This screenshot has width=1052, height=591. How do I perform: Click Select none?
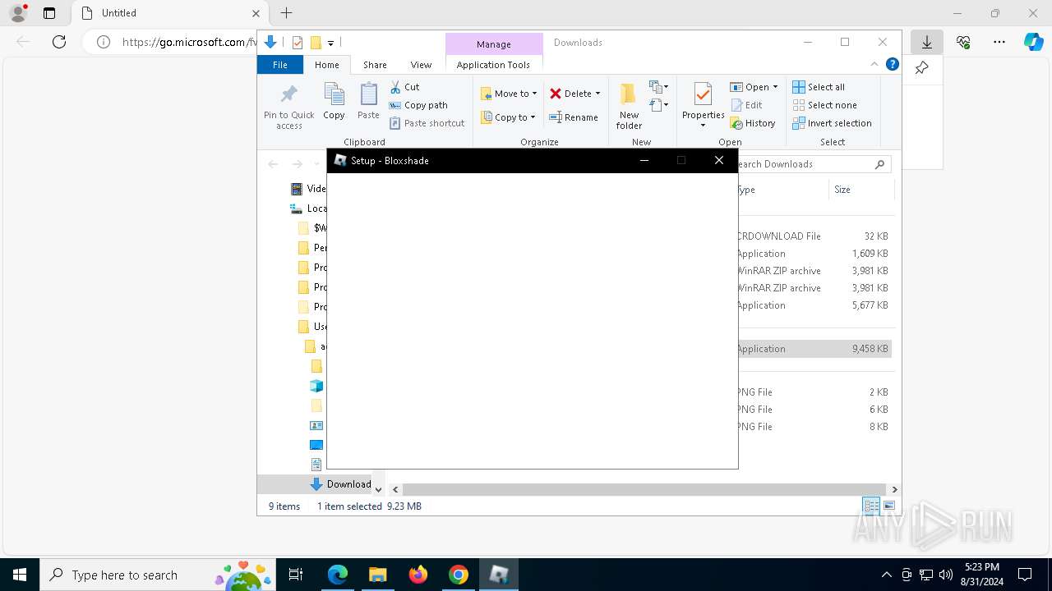[824, 105]
